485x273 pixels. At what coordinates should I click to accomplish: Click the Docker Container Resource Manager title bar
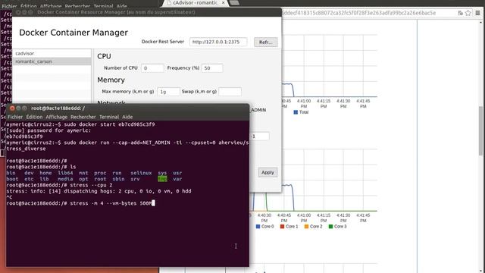[147, 12]
